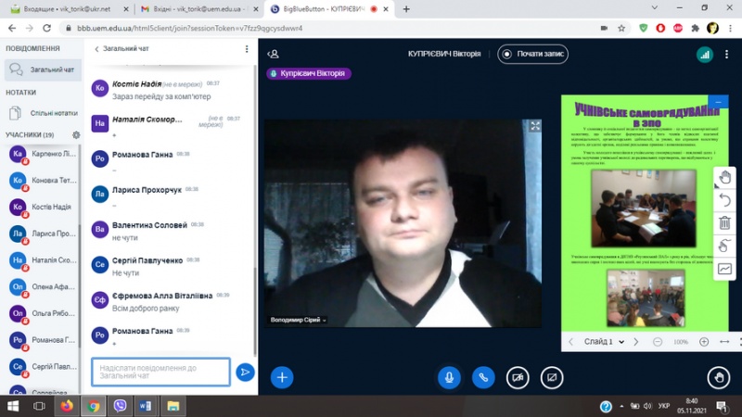Click the whiteboard trash delete icon
The image size is (742, 417).
click(x=724, y=223)
